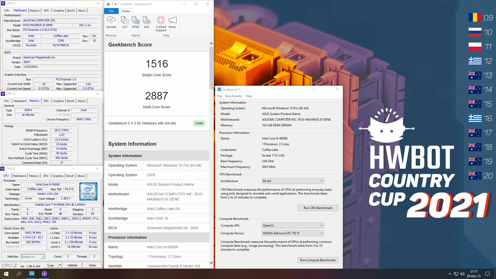Open Compute Device GTX 750 Ti dropdown

click(x=293, y=233)
